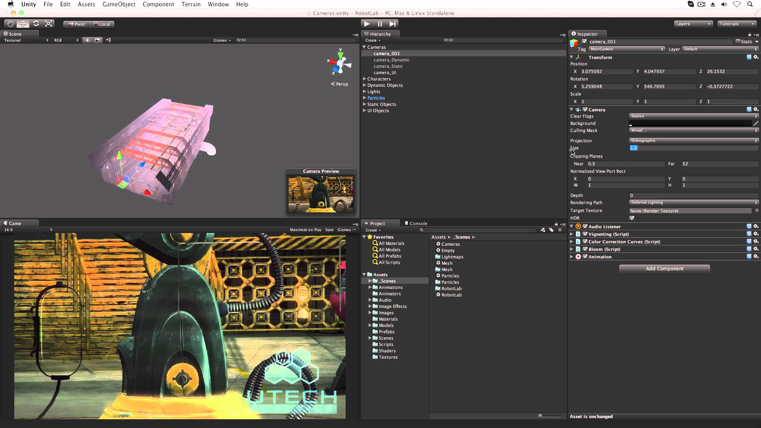Viewport: 761px width, 428px height.
Task: Click the Background color eyedropper icon
Action: (x=756, y=123)
